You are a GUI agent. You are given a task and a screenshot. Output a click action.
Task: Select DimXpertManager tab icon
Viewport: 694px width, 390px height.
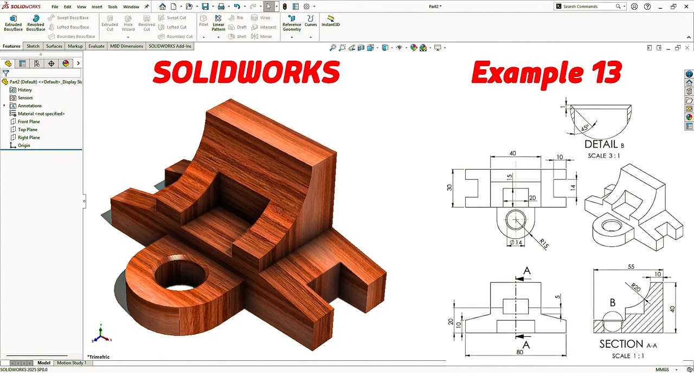click(52, 63)
